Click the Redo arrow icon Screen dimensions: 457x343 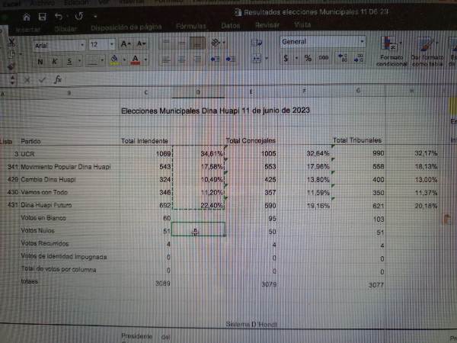coord(79,16)
